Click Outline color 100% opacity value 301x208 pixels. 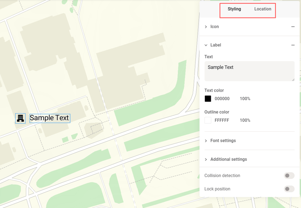click(x=245, y=120)
